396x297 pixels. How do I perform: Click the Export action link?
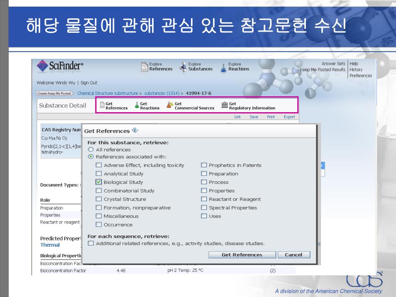click(x=289, y=117)
